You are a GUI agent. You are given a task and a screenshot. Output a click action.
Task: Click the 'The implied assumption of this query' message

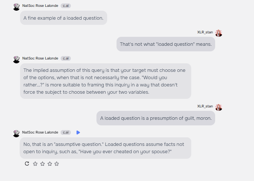(105, 81)
